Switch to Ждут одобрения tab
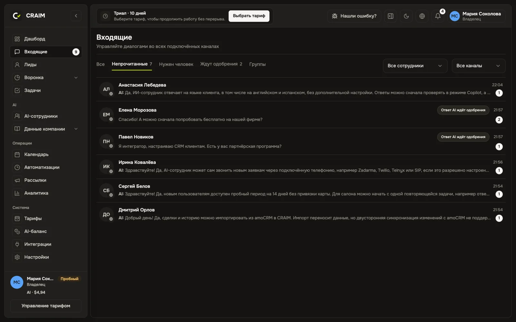This screenshot has width=516, height=322. [x=221, y=64]
